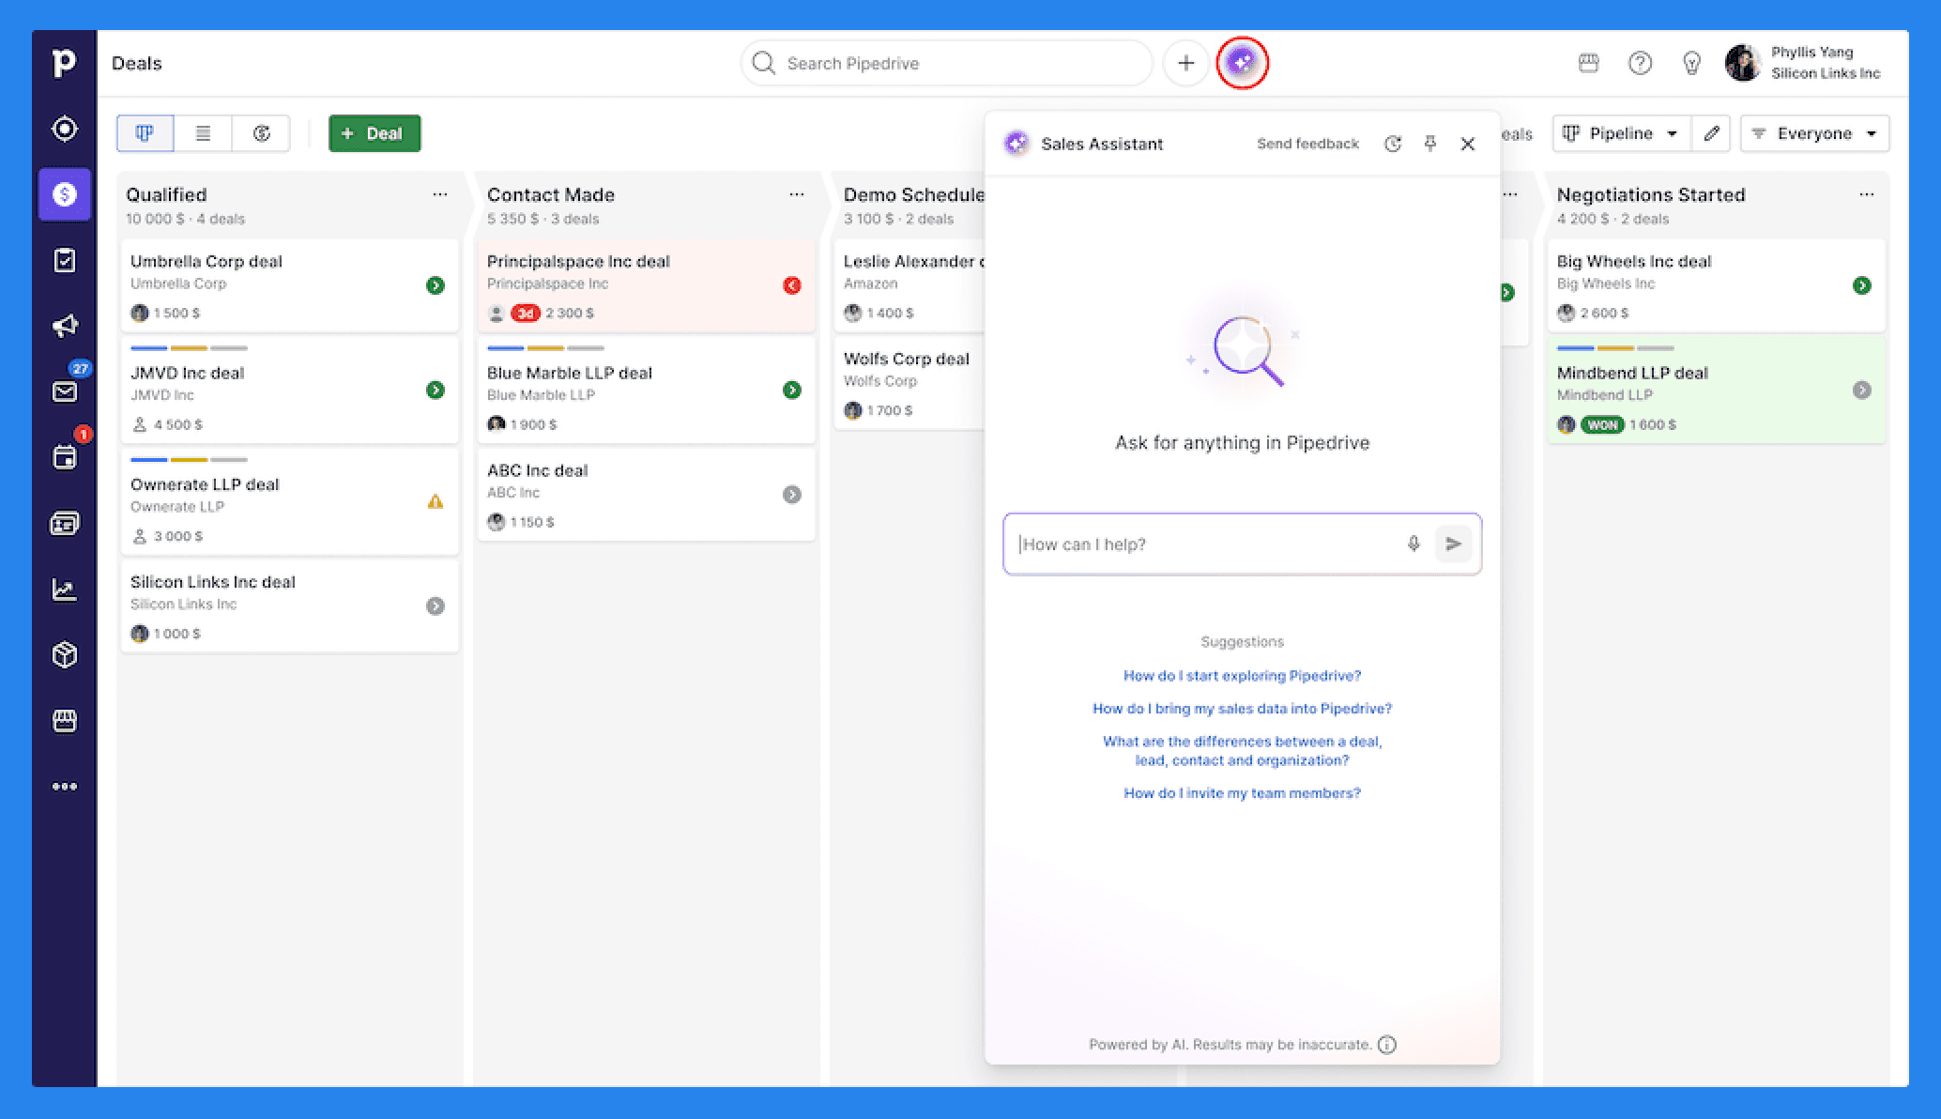Image resolution: width=1941 pixels, height=1119 pixels.
Task: Edit the pipeline with the pencil icon
Action: (x=1711, y=133)
